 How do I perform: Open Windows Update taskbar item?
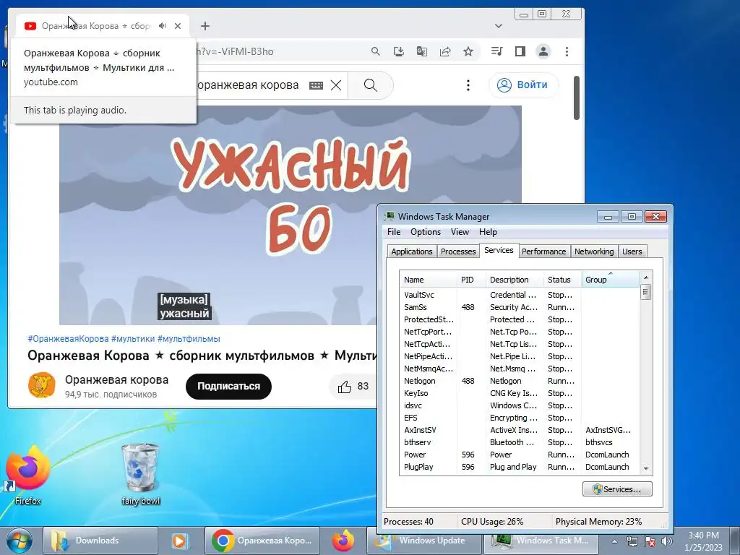[423, 541]
